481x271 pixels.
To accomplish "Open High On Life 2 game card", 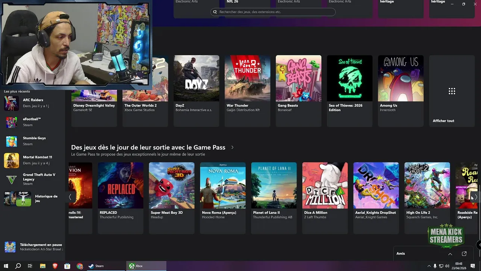I will [427, 198].
